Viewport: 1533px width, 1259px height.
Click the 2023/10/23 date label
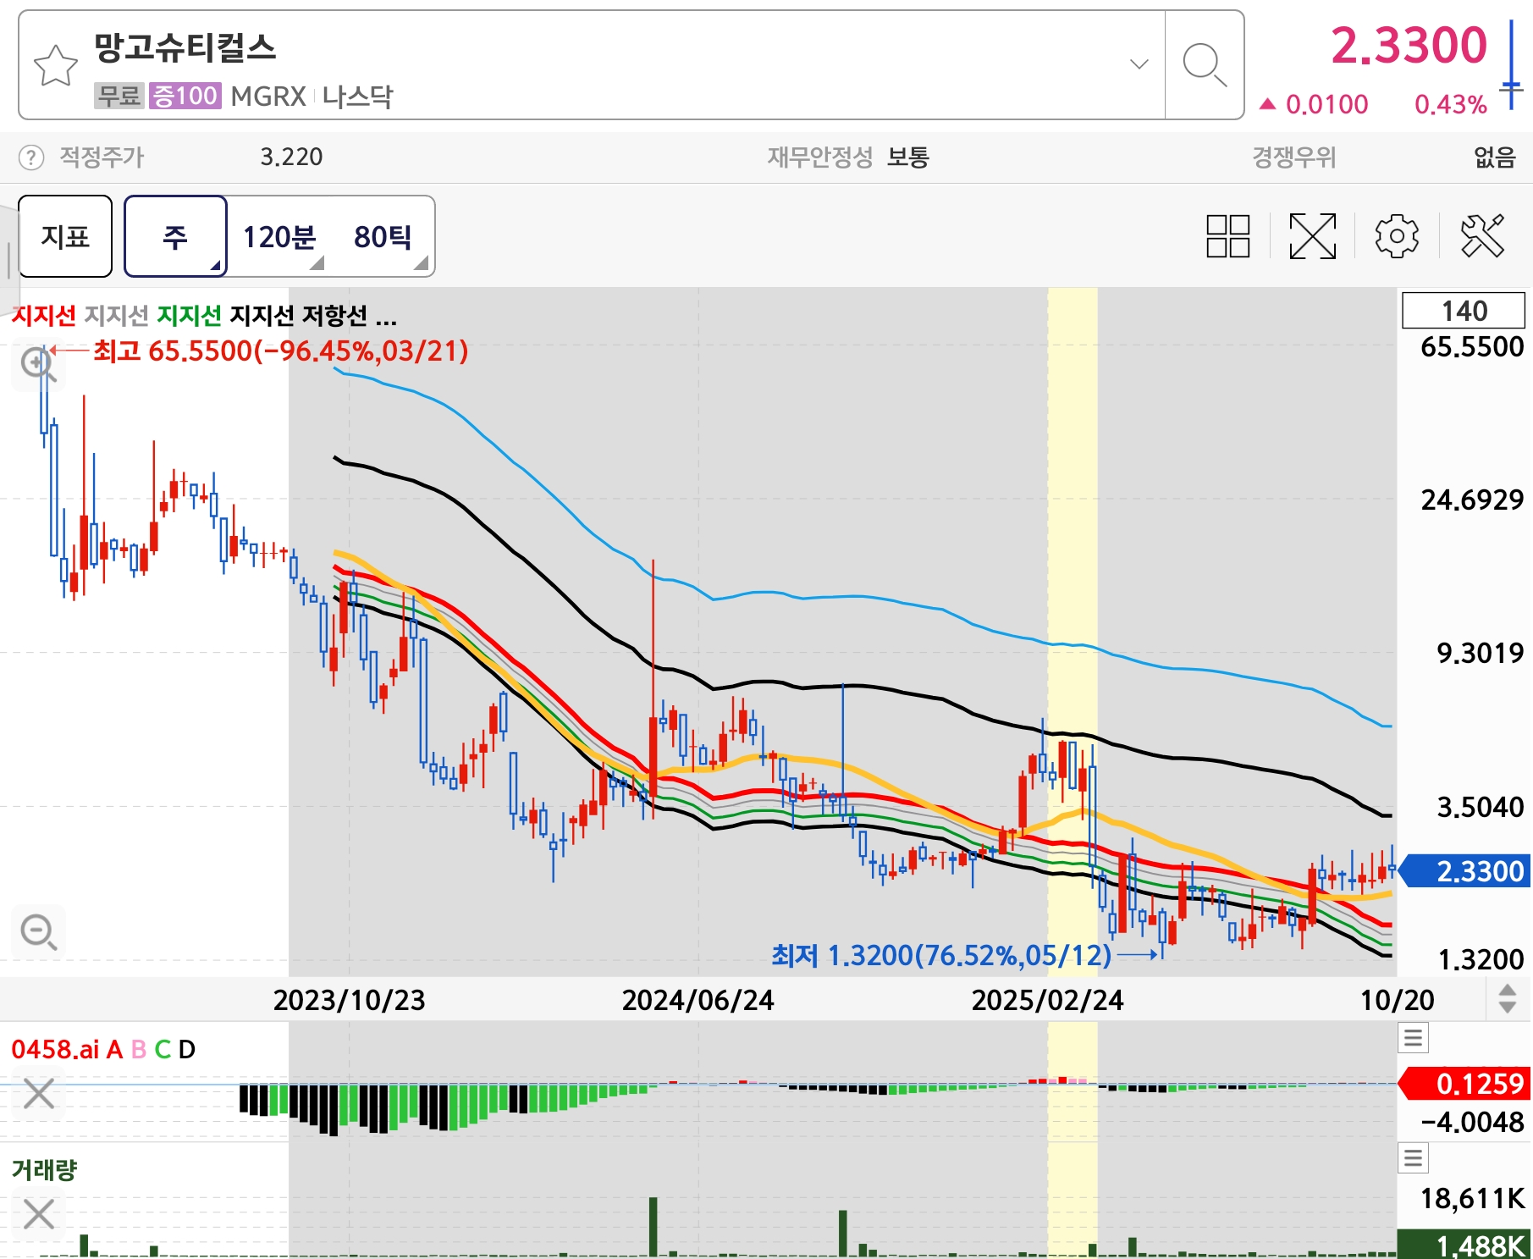tap(349, 1000)
